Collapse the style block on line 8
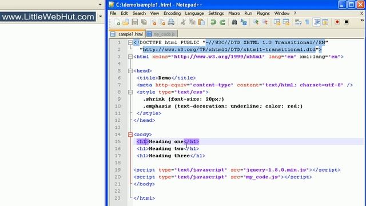This screenshot has width=366, height=206. (x=130, y=92)
